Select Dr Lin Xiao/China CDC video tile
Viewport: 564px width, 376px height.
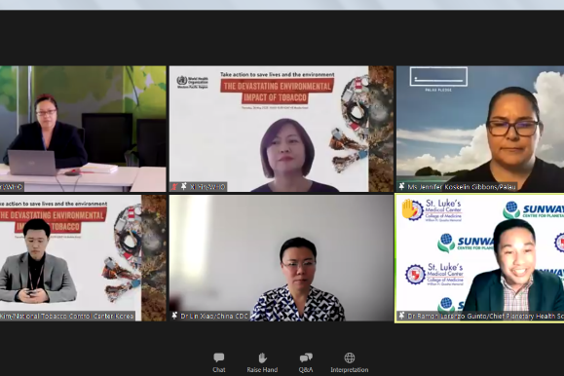click(x=282, y=258)
